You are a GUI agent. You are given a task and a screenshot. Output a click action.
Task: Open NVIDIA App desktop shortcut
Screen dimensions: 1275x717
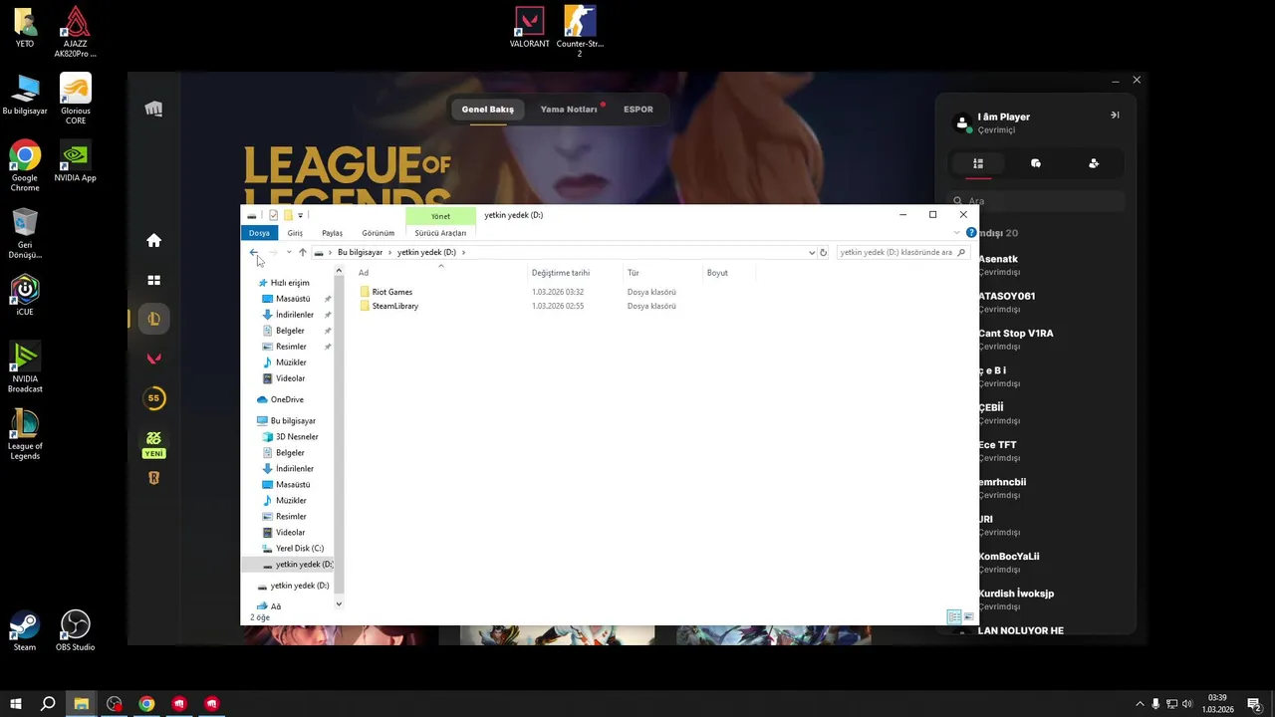coord(76,161)
